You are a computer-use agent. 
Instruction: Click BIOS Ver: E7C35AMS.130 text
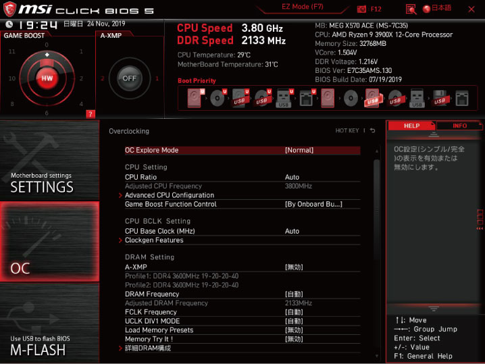(353, 70)
